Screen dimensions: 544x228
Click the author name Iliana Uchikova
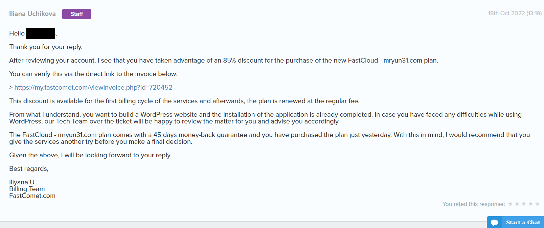point(32,14)
